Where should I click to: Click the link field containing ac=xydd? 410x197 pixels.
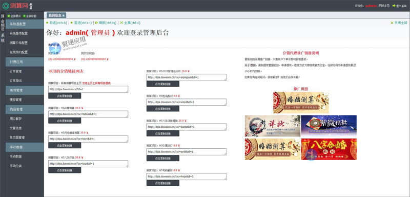187,152
